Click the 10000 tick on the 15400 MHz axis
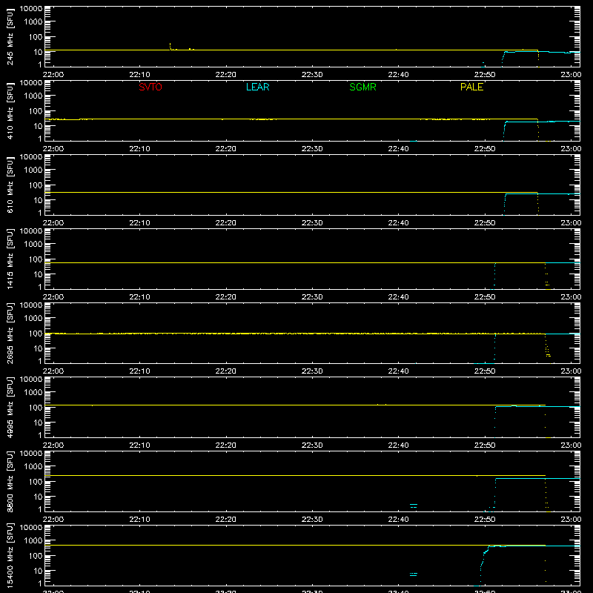Image resolution: width=593 pixels, height=593 pixels. click(31, 528)
